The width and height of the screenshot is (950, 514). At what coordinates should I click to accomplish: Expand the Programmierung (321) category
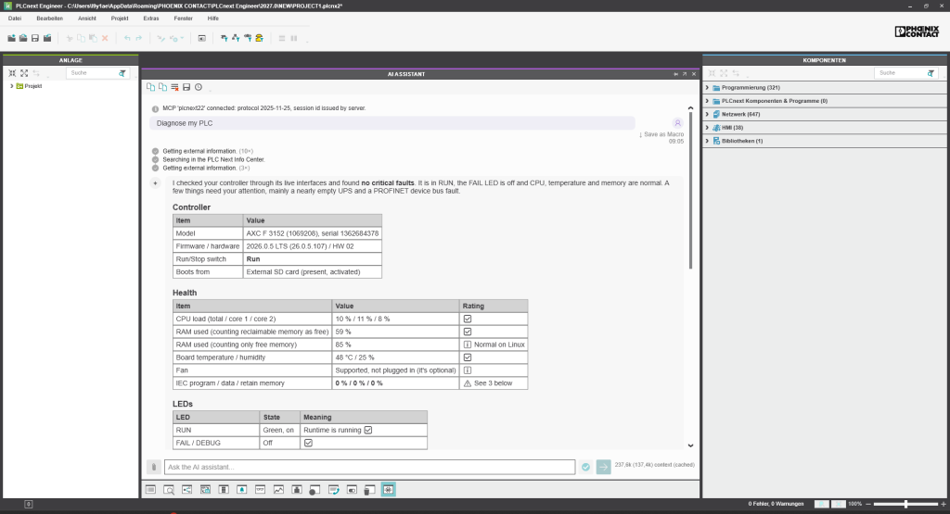tap(707, 88)
